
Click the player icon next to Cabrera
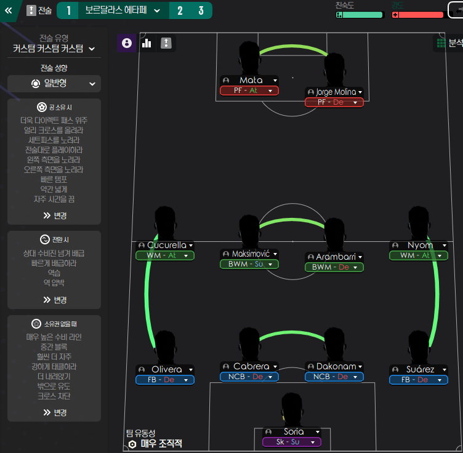[226, 367]
